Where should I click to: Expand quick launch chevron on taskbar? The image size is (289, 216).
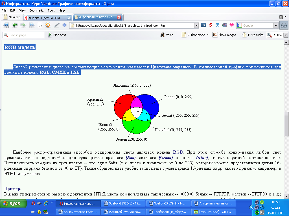coord(52,202)
